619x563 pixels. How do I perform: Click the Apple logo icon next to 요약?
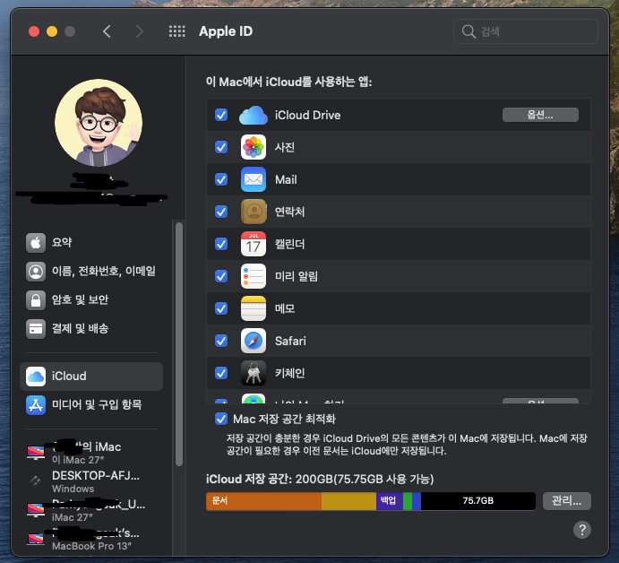[36, 243]
